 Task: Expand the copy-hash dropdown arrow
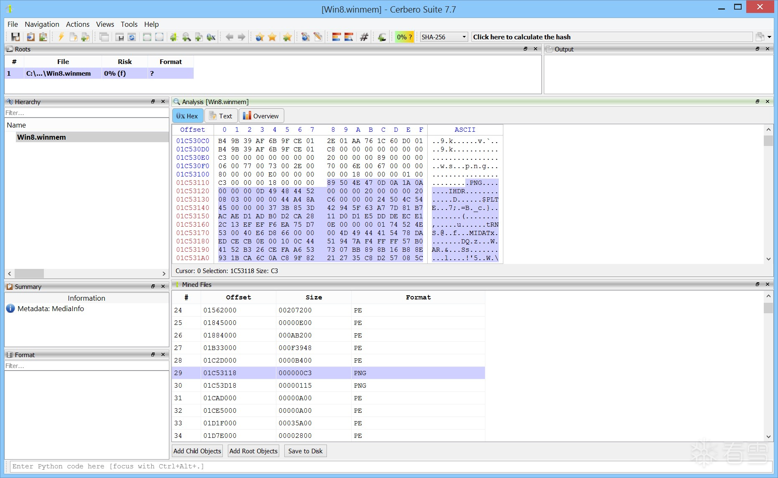click(769, 37)
